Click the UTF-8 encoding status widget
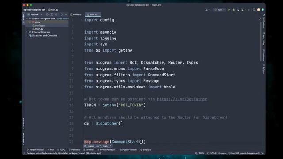The image size is (283, 159). point(213,153)
